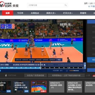Click the timeline next arrow button
Screen dimensions: 95x95
tap(85, 66)
